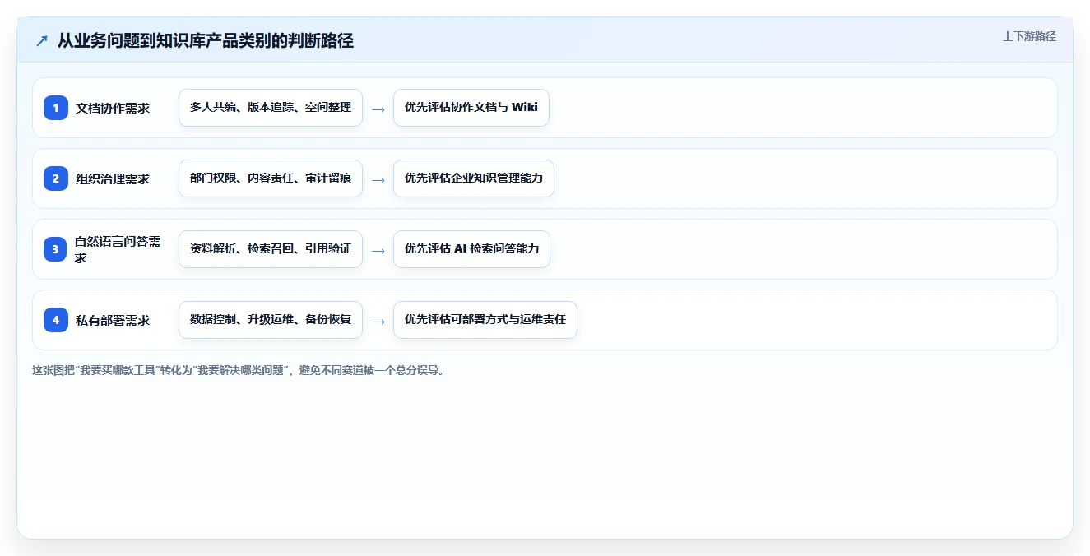Select the 组织治理需求 label
This screenshot has width=1090, height=556.
pos(113,178)
